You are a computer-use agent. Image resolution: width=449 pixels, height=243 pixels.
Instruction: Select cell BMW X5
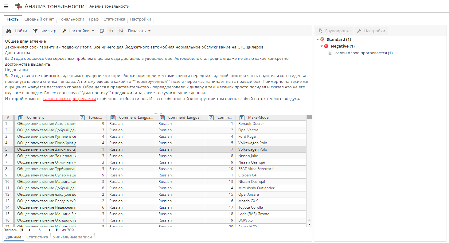tap(271, 220)
